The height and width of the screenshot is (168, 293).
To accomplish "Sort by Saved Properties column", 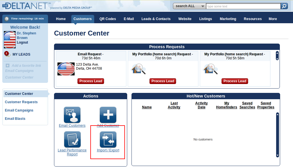I will pyautogui.click(x=266, y=105).
